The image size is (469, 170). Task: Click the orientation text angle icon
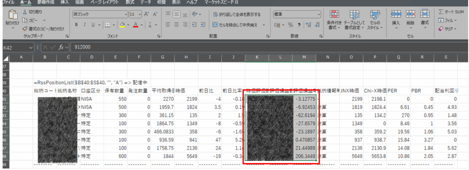point(195,14)
